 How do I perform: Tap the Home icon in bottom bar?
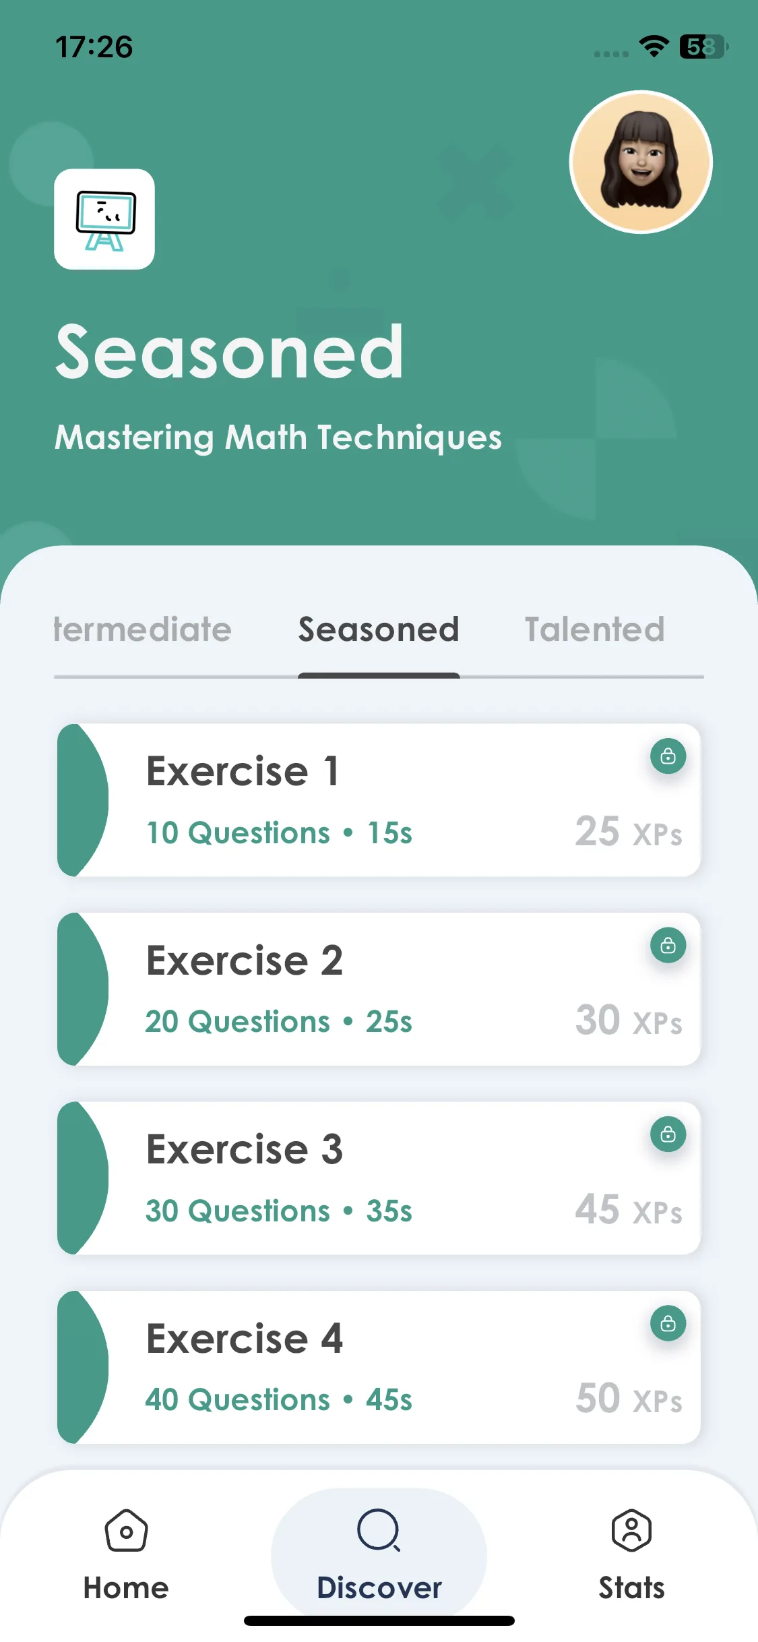(x=126, y=1530)
